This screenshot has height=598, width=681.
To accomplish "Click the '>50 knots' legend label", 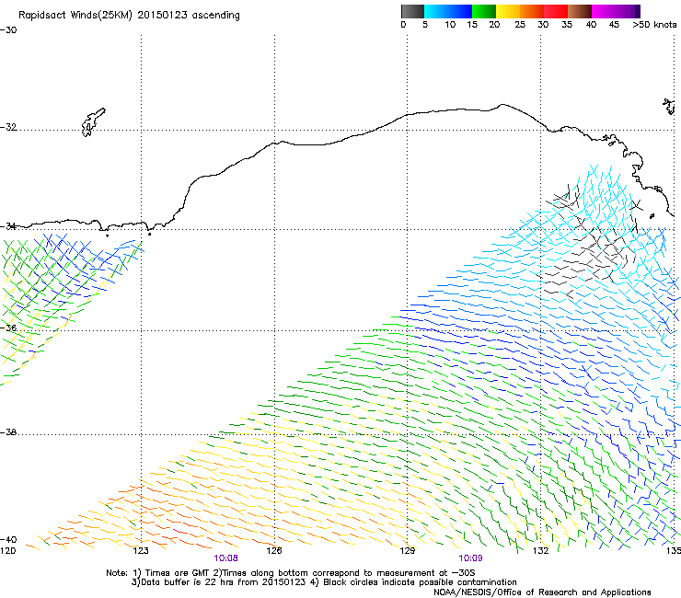I will pyautogui.click(x=654, y=25).
